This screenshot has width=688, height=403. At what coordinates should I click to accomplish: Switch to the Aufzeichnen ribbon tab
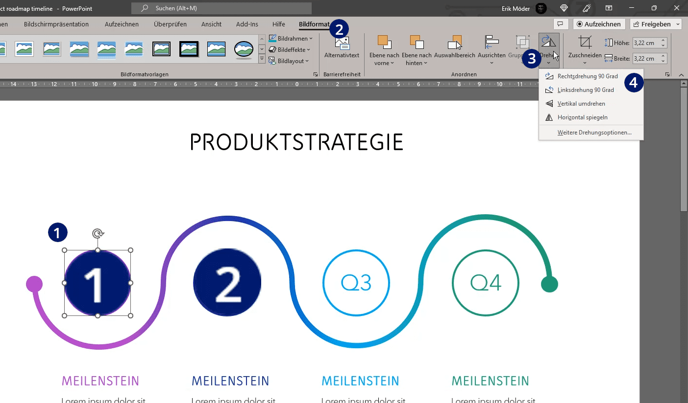tap(122, 24)
